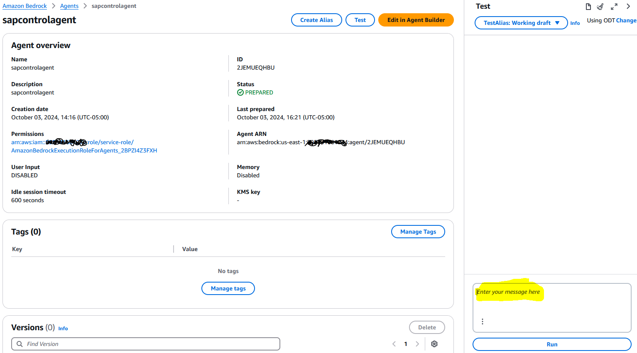Click the PREPARED status text

tap(259, 92)
